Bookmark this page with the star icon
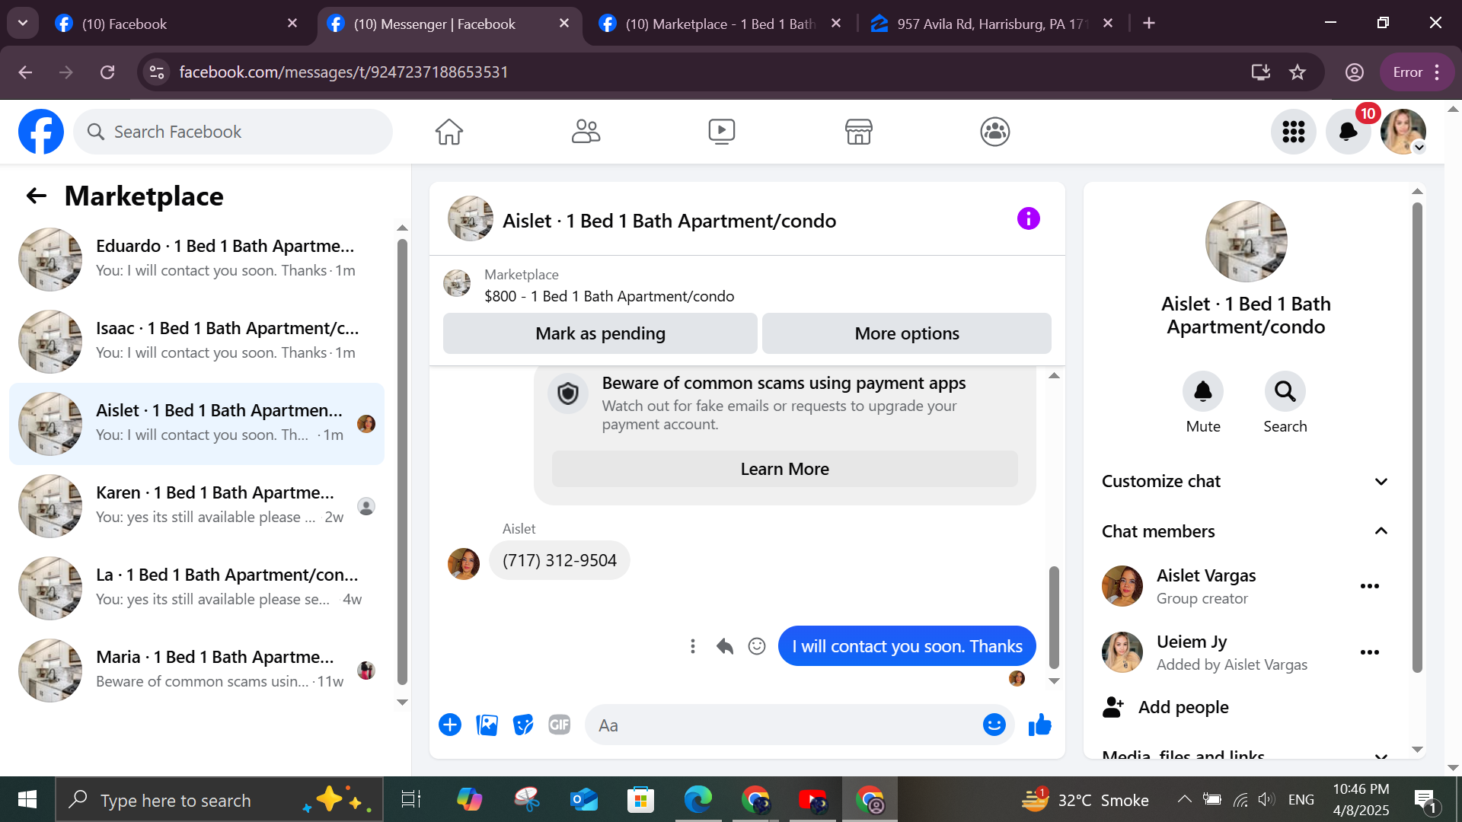 pos(1298,72)
